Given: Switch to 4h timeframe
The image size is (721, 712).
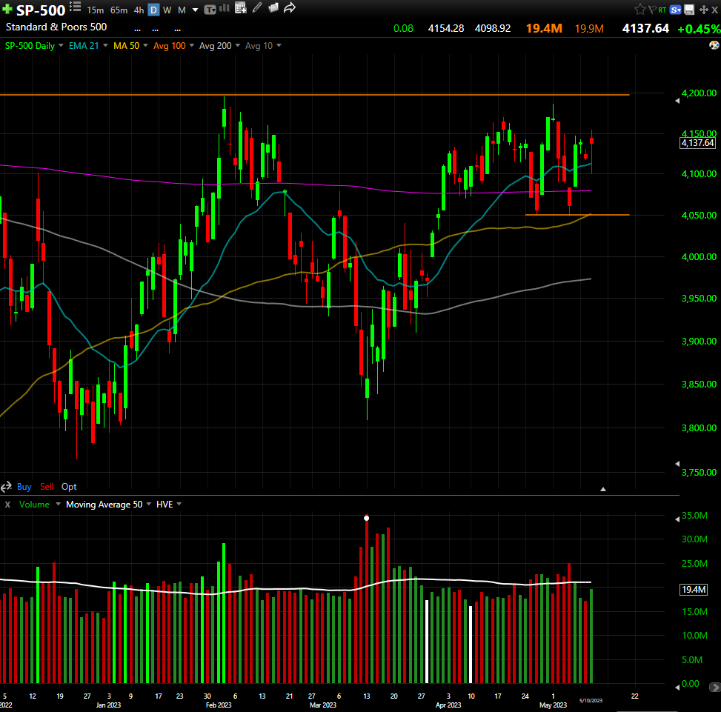Looking at the screenshot, I should point(139,10).
